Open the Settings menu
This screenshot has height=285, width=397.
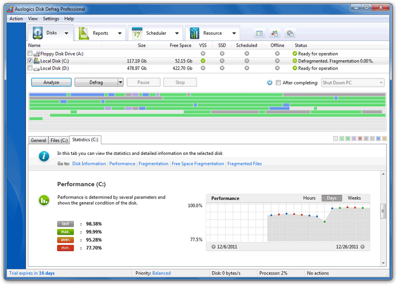coord(51,18)
